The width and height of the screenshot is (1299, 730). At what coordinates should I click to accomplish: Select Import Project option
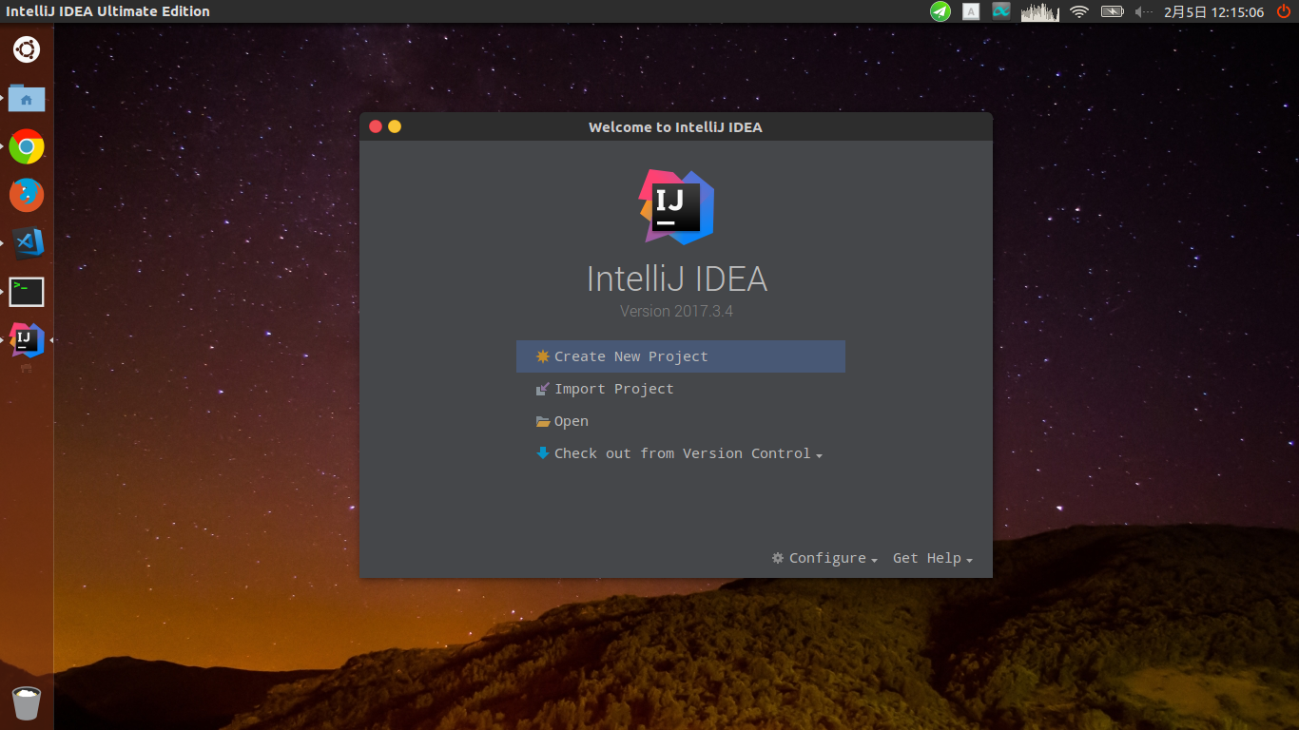(613, 389)
